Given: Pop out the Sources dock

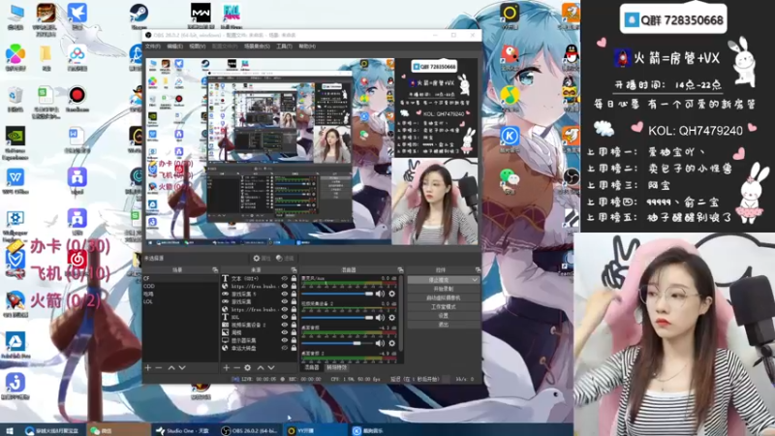Looking at the screenshot, I should 294,270.
